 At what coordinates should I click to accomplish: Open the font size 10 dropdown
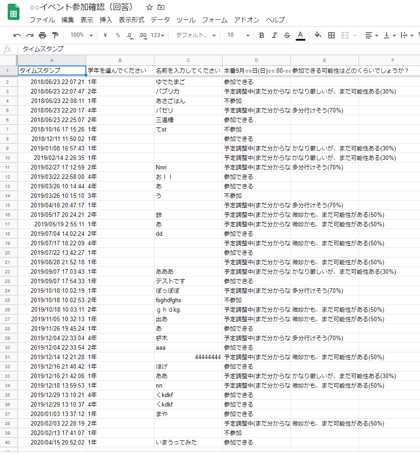tap(238, 35)
